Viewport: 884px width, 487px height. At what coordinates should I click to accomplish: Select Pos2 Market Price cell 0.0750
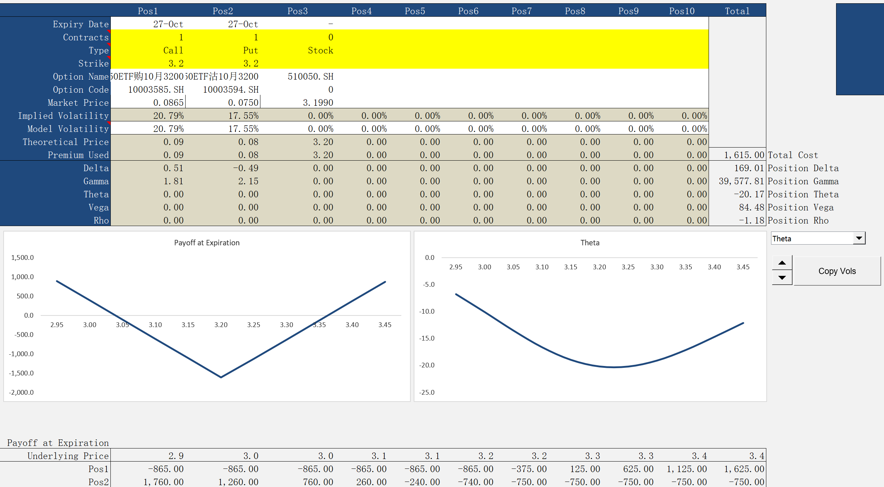click(223, 102)
